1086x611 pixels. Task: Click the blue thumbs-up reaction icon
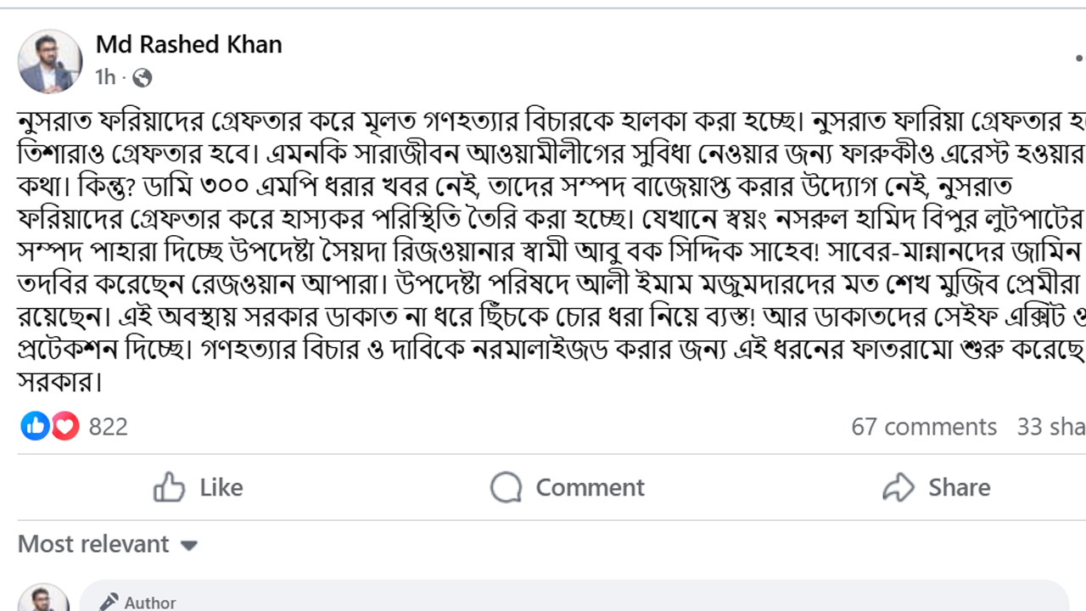click(x=35, y=427)
